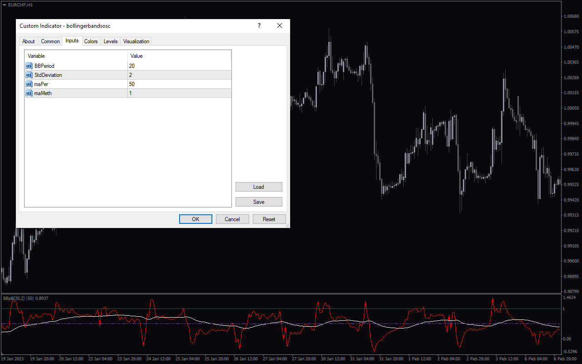Close the Custom Indicator dialog
This screenshot has height=364, width=582.
click(280, 26)
